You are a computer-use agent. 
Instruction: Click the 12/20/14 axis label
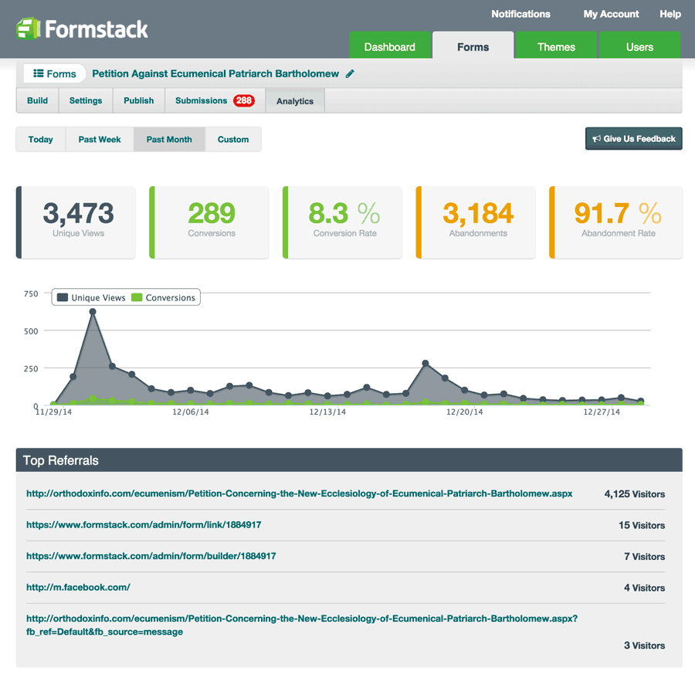tap(465, 412)
